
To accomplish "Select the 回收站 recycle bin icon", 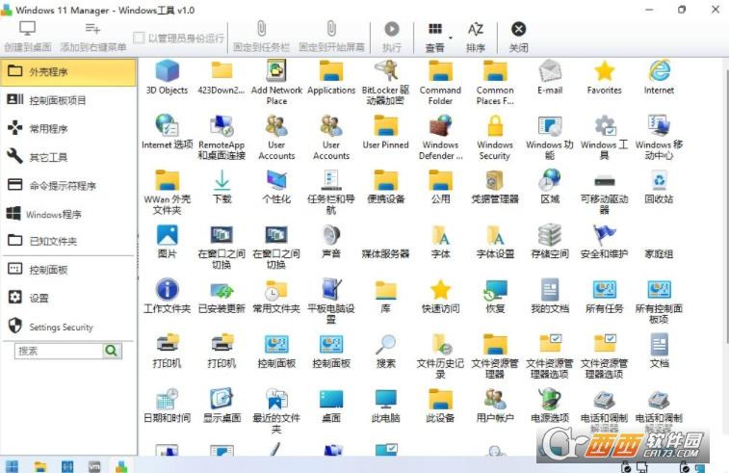I will coord(660,186).
